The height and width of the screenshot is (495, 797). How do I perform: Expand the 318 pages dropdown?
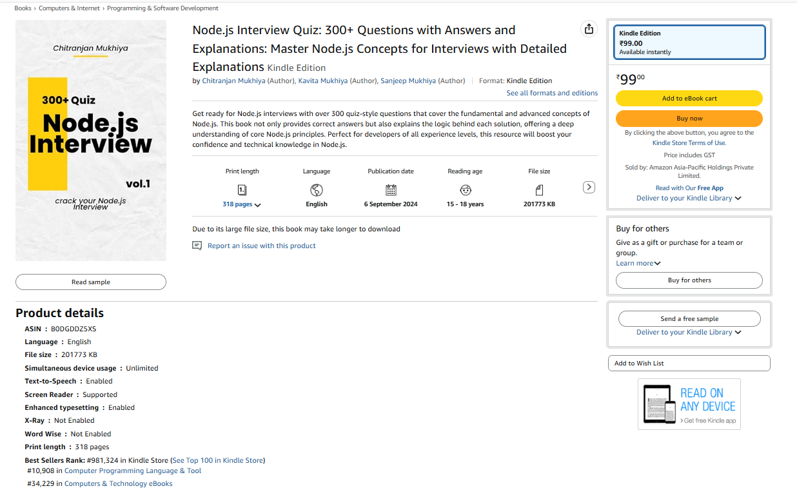242,204
